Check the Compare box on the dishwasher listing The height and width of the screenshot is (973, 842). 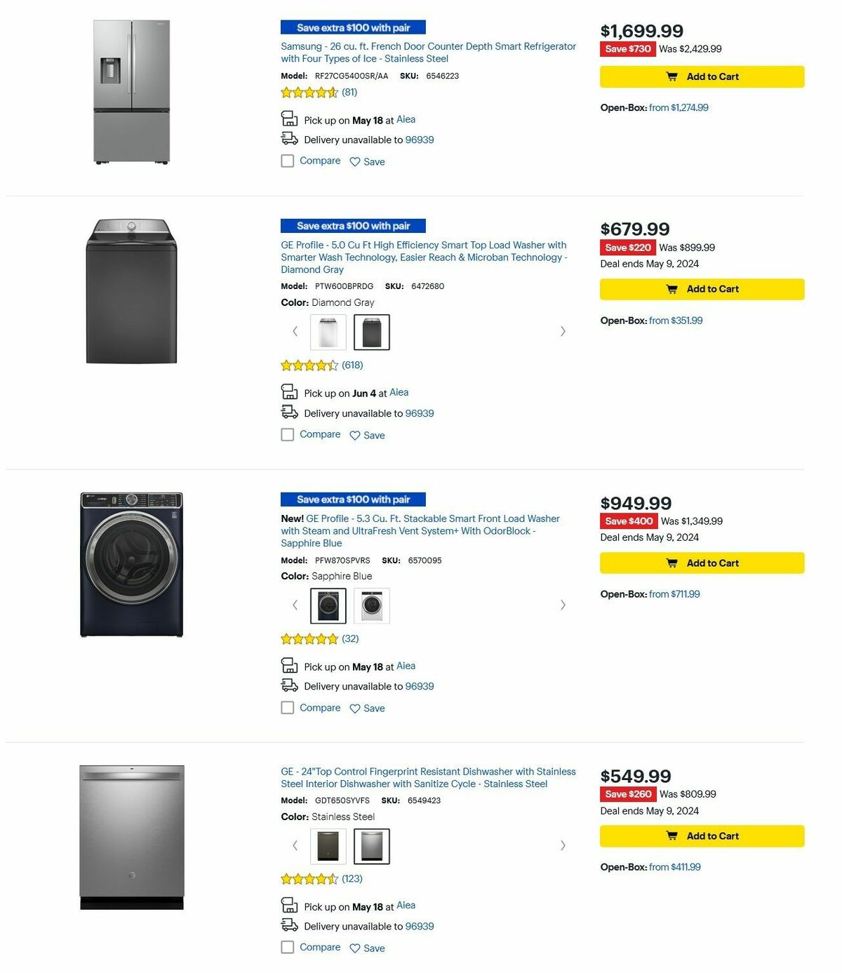point(288,947)
